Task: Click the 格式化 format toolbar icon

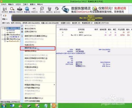Action: tap(42, 10)
